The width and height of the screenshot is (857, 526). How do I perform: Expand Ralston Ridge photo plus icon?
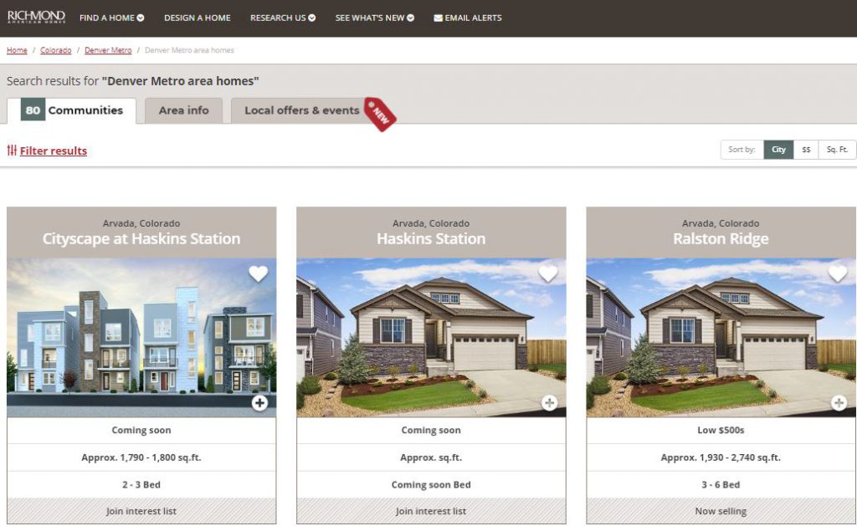point(839,403)
